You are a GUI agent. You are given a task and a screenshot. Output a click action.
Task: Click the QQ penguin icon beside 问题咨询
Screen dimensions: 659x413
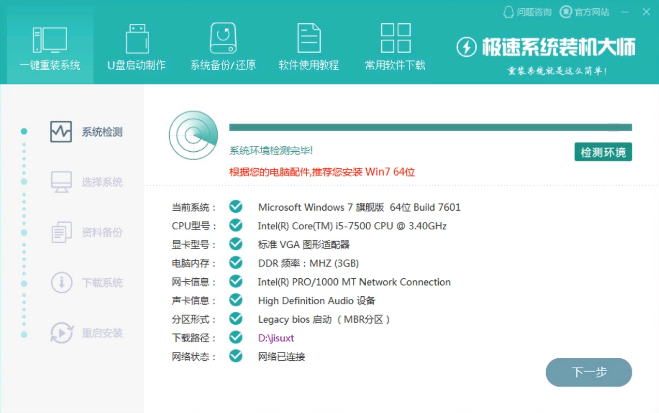pyautogui.click(x=508, y=12)
